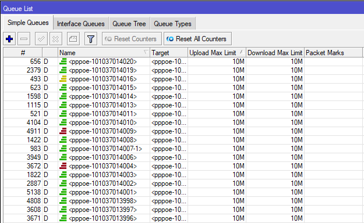The height and width of the screenshot is (223, 364).
Task: Click green queue icon of pppoe-10103713998
Action: 63,201
